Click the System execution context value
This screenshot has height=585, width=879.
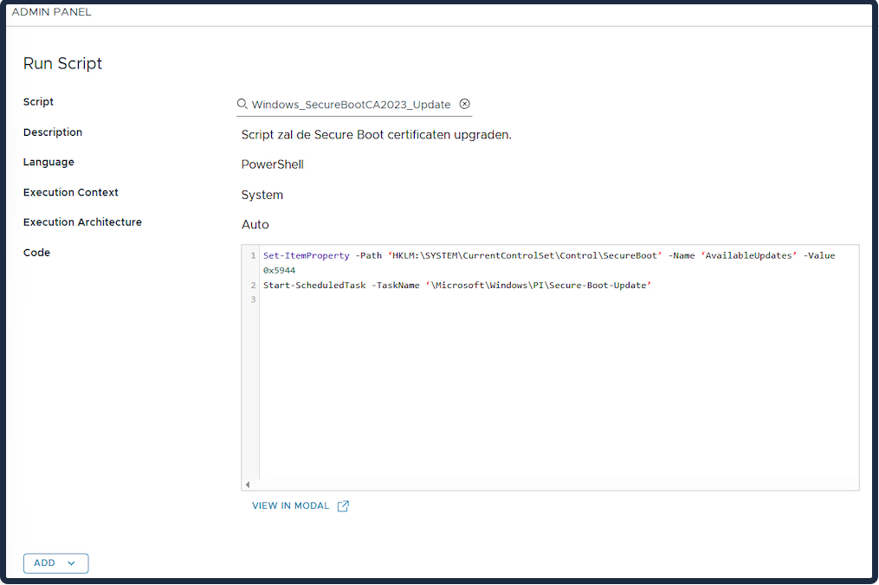(x=262, y=195)
